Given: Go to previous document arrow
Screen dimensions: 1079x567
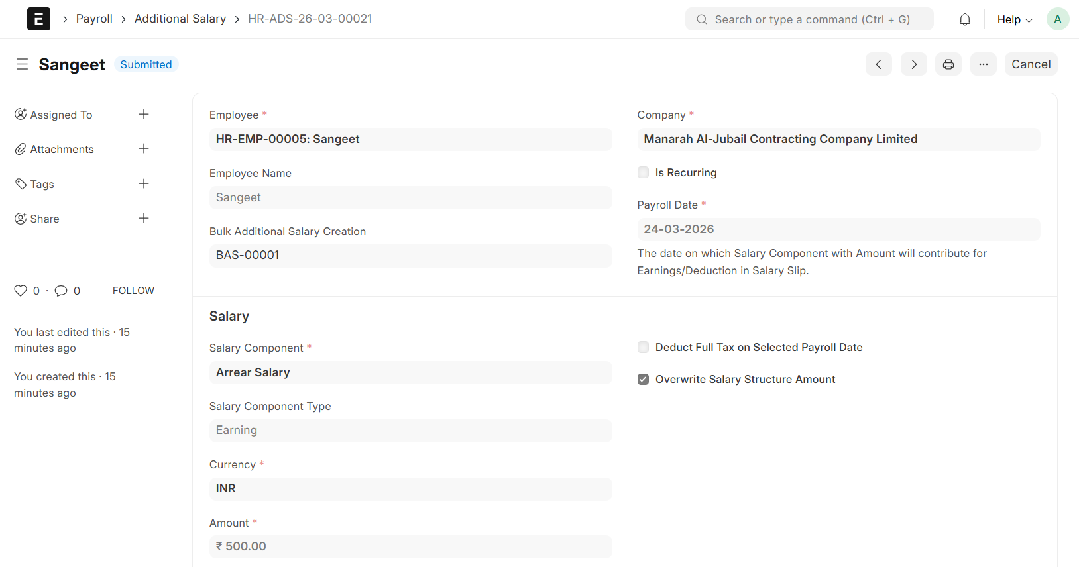Looking at the screenshot, I should pyautogui.click(x=878, y=64).
